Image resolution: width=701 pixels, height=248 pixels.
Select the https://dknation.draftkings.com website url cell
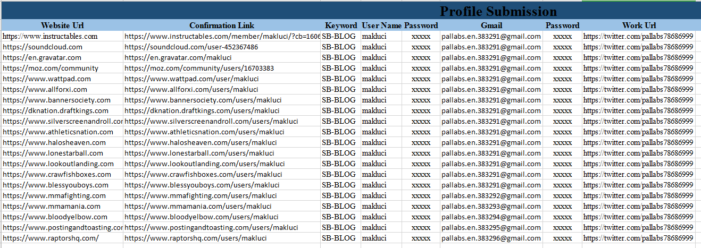coord(55,110)
